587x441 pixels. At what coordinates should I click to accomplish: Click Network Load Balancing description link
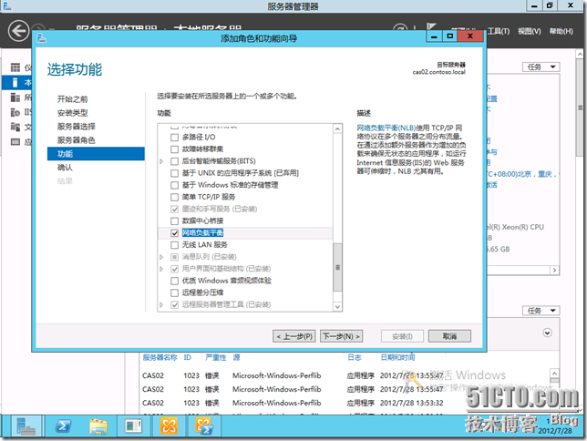coord(386,128)
